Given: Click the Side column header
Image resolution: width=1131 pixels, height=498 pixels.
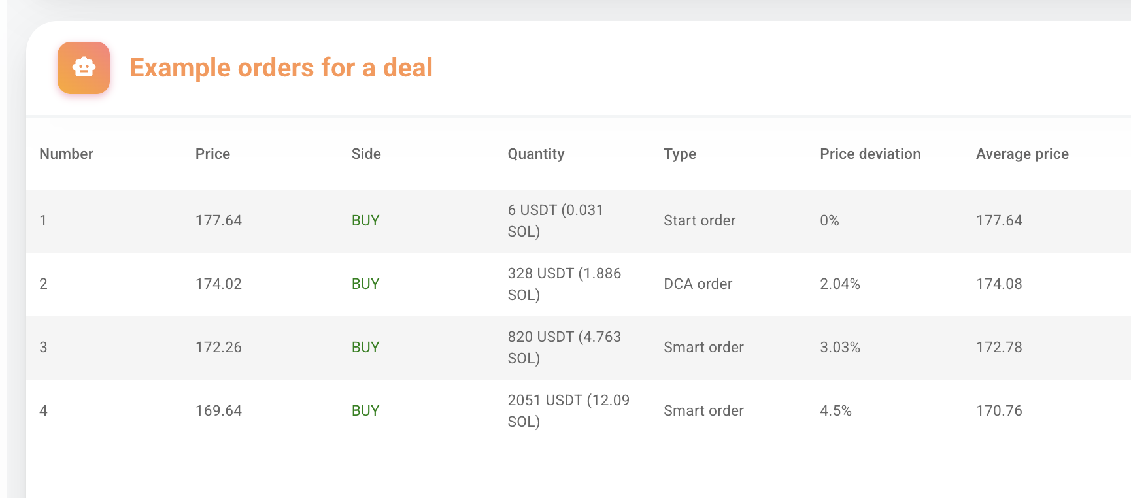Looking at the screenshot, I should tap(366, 154).
